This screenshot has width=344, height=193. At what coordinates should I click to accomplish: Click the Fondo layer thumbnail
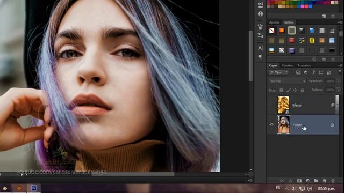click(x=283, y=124)
